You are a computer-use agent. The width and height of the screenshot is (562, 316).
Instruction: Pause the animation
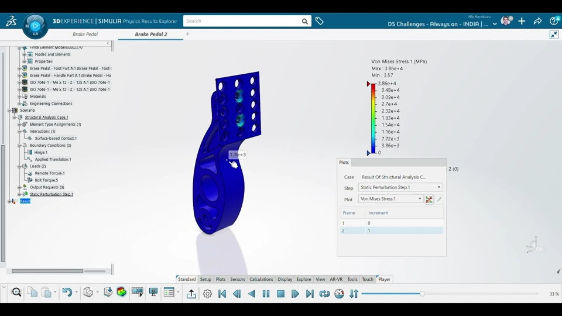click(x=266, y=294)
